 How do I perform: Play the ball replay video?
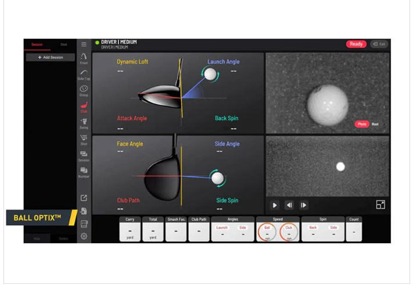coord(274,205)
